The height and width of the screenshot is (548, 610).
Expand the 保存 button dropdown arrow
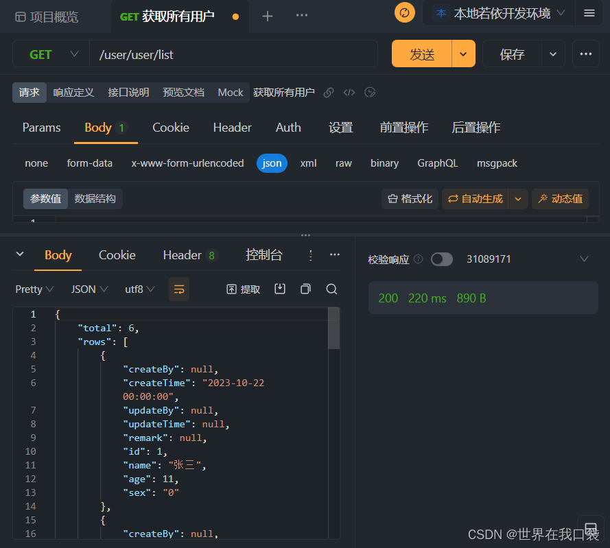pyautogui.click(x=553, y=54)
